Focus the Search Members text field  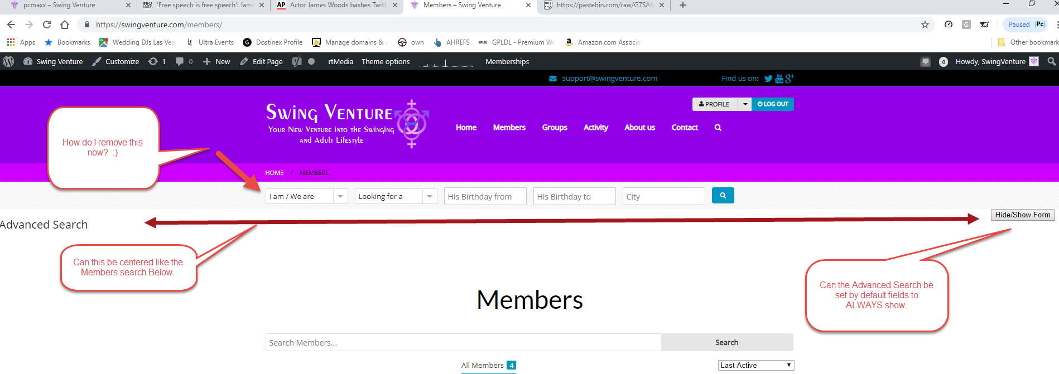pos(463,342)
